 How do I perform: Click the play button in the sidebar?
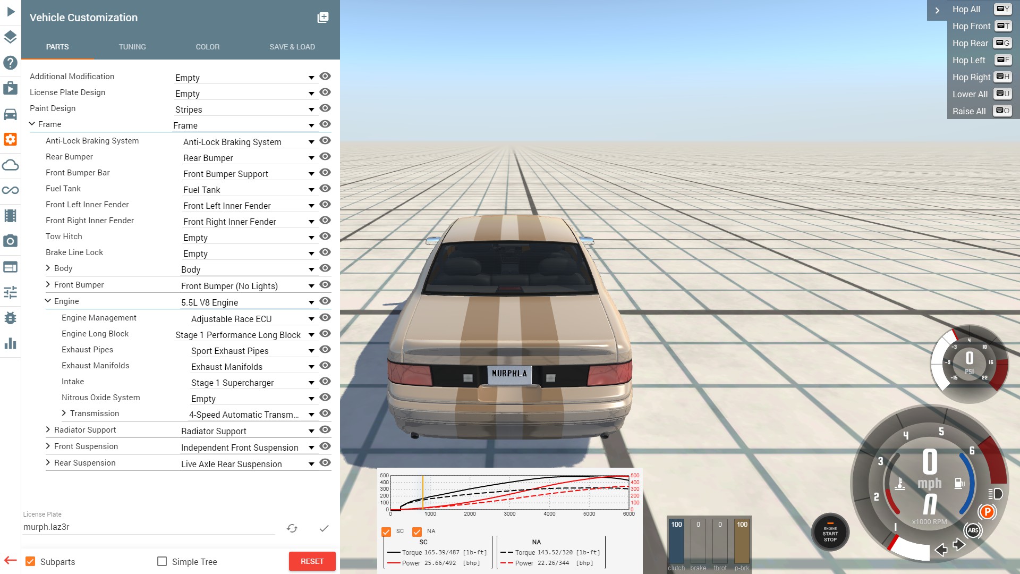pyautogui.click(x=11, y=11)
